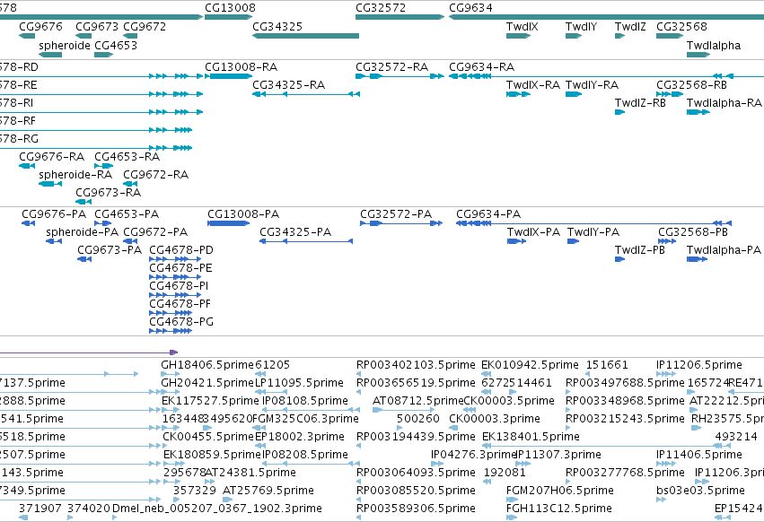Select the CG9634-PA protein label
The width and height of the screenshot is (764, 522).
pos(488,214)
